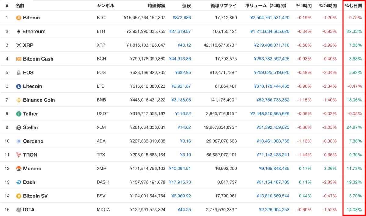366x216 pixels.
Task: Click Bitcoin price ¥872,686
Action: click(182, 18)
